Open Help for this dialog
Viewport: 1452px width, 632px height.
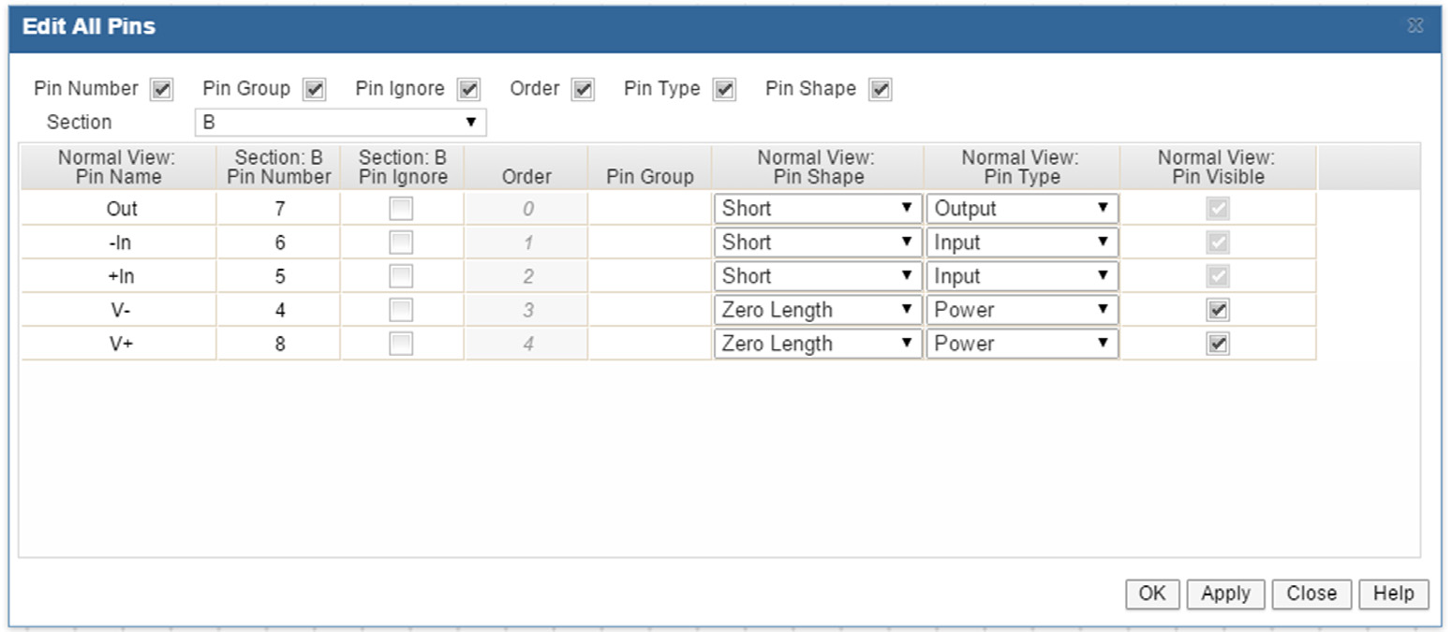point(1393,594)
